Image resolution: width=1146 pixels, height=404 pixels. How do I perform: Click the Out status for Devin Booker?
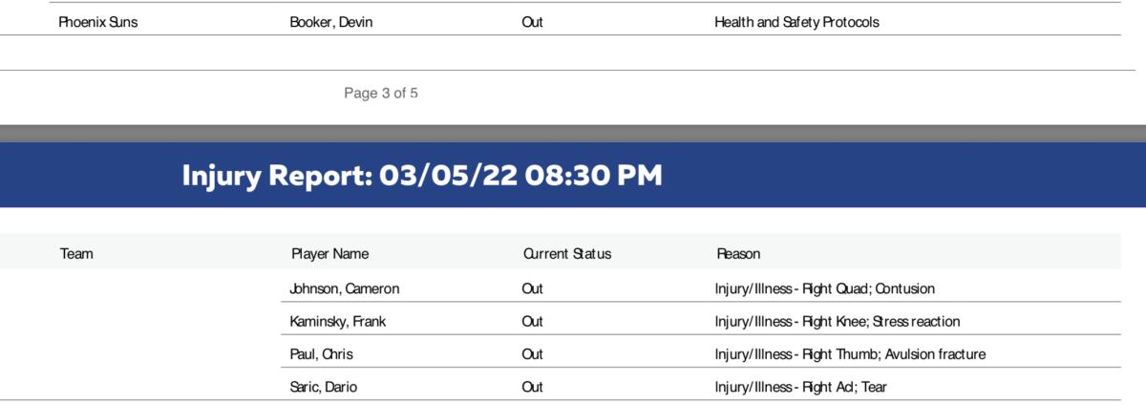pos(532,22)
